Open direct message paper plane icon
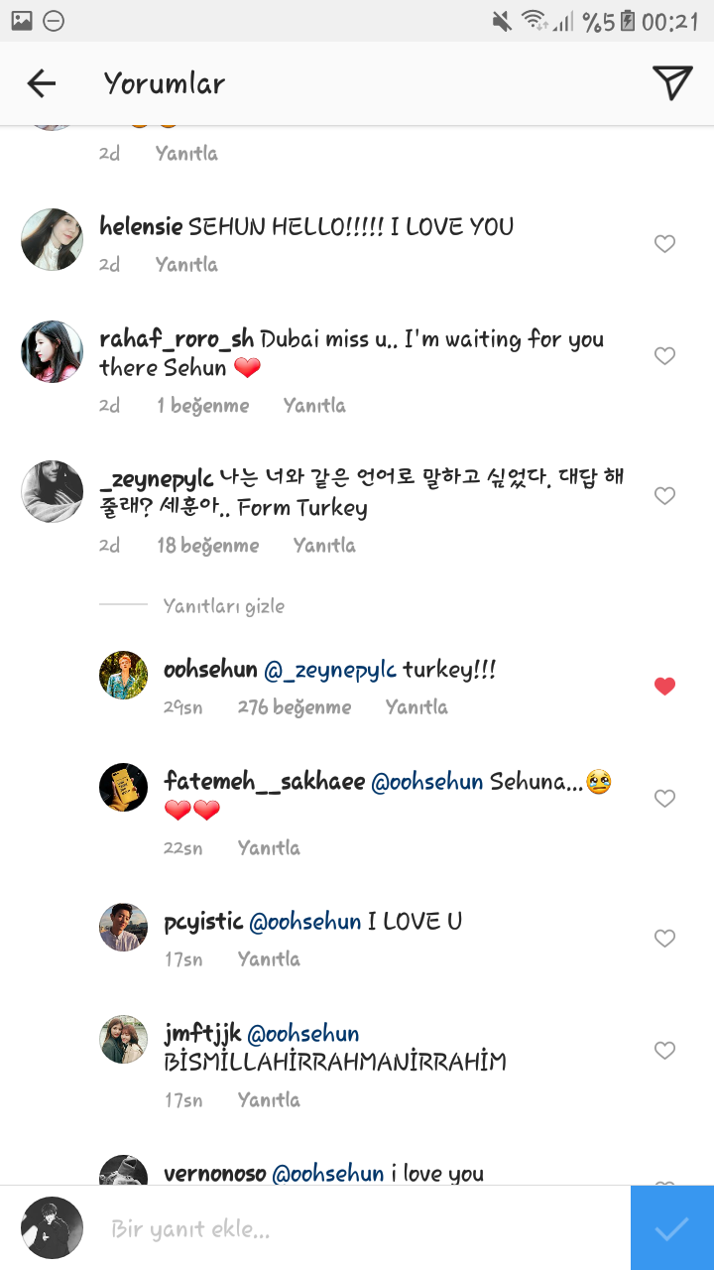Image resolution: width=714 pixels, height=1270 pixels. (x=672, y=83)
